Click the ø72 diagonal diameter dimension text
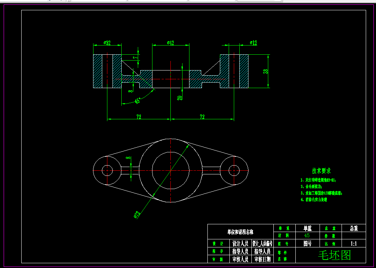 click(137, 215)
